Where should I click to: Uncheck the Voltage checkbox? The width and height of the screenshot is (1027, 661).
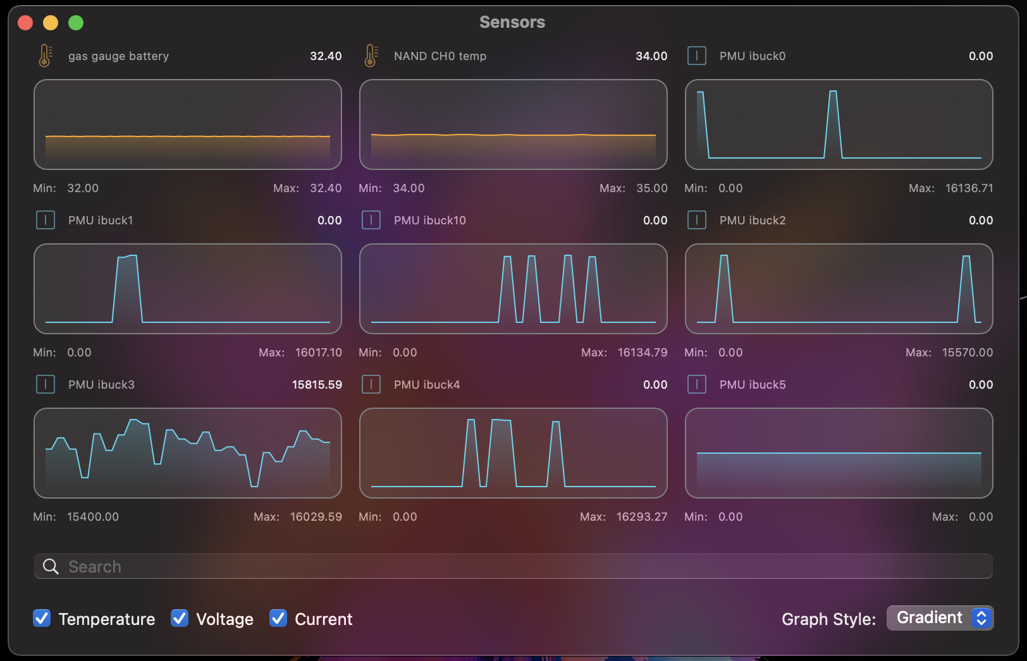pyautogui.click(x=180, y=618)
